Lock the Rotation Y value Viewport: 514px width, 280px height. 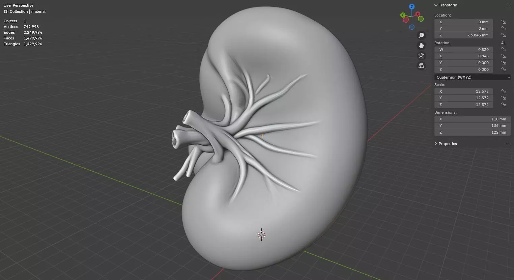pyautogui.click(x=504, y=63)
